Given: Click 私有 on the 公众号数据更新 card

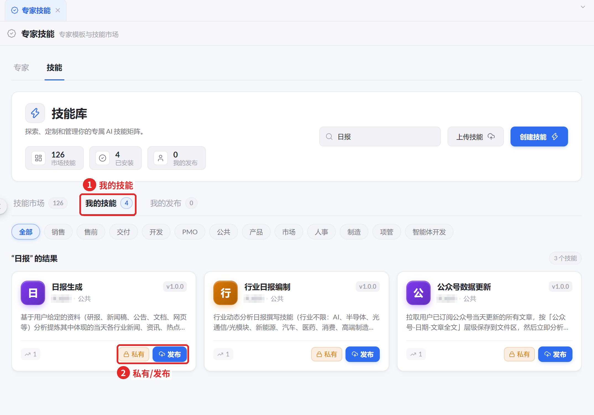Looking at the screenshot, I should (x=519, y=354).
